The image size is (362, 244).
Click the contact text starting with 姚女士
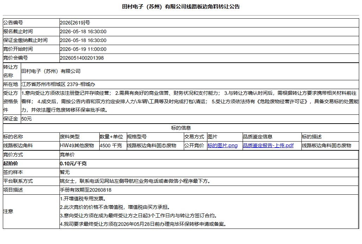point(136,181)
